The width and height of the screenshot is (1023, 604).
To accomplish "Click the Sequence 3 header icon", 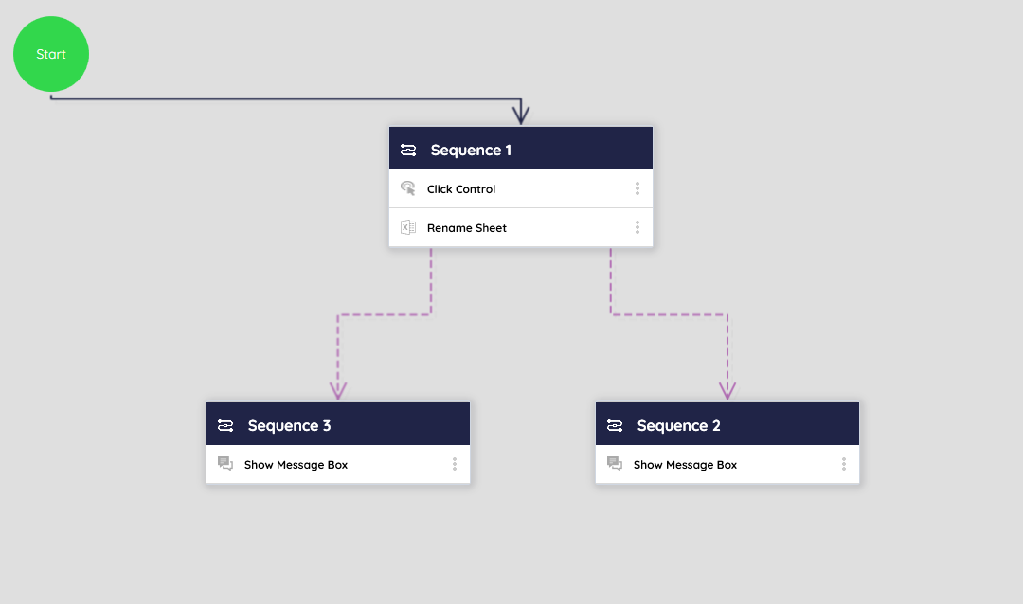I will pyautogui.click(x=225, y=425).
